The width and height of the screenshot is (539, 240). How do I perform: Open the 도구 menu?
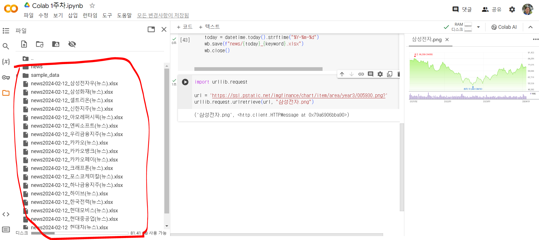107,15
